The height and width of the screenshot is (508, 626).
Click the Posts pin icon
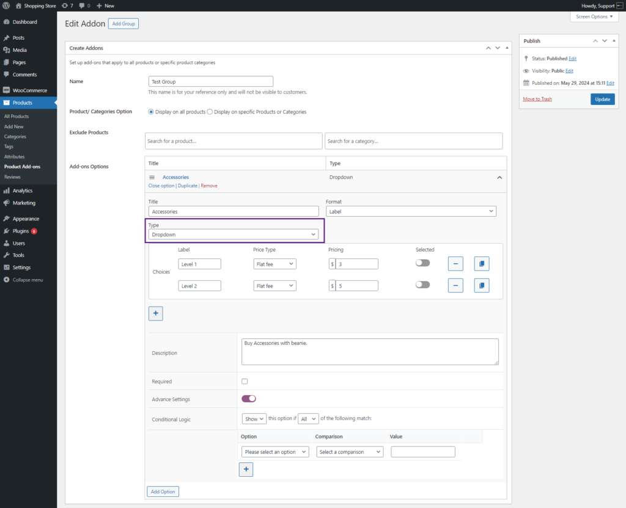(6, 37)
